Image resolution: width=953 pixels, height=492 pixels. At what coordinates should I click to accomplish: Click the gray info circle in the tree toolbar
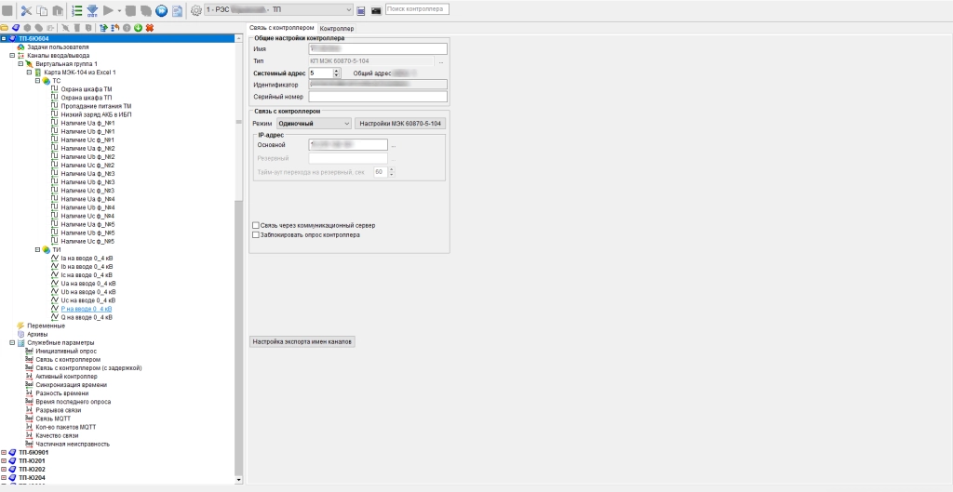tap(127, 28)
